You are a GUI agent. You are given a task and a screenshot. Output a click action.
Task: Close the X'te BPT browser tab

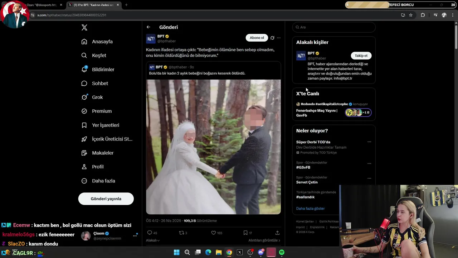117,5
